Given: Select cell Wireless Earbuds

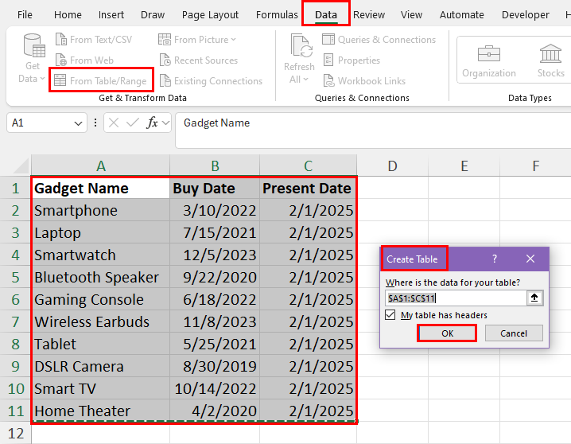Looking at the screenshot, I should pos(100,321).
